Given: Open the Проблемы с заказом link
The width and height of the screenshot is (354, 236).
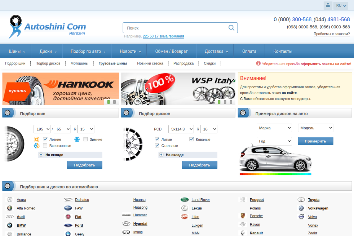Looking at the screenshot, I should tap(331, 34).
